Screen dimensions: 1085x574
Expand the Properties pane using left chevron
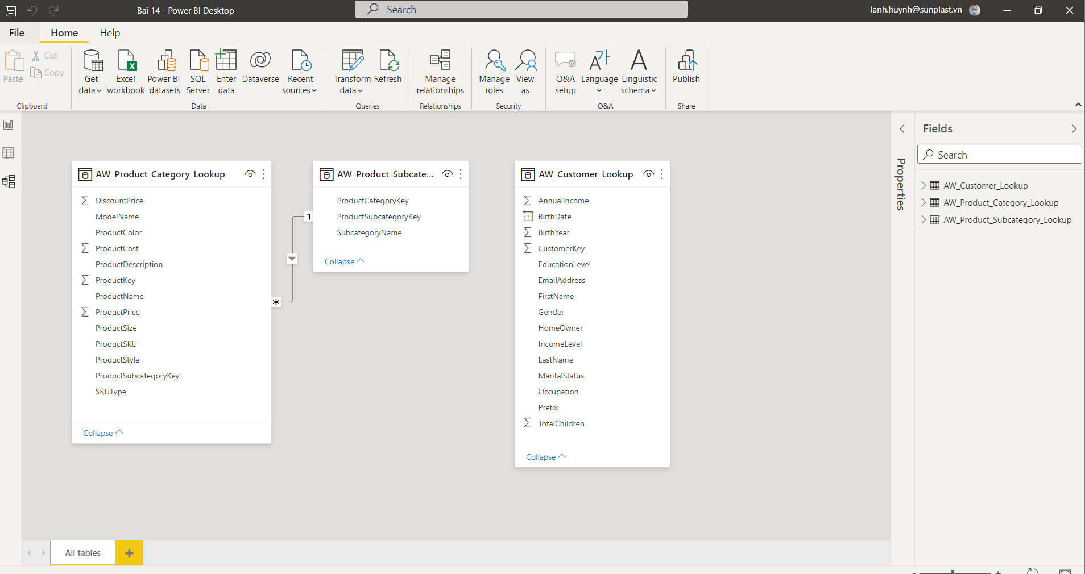tap(902, 129)
